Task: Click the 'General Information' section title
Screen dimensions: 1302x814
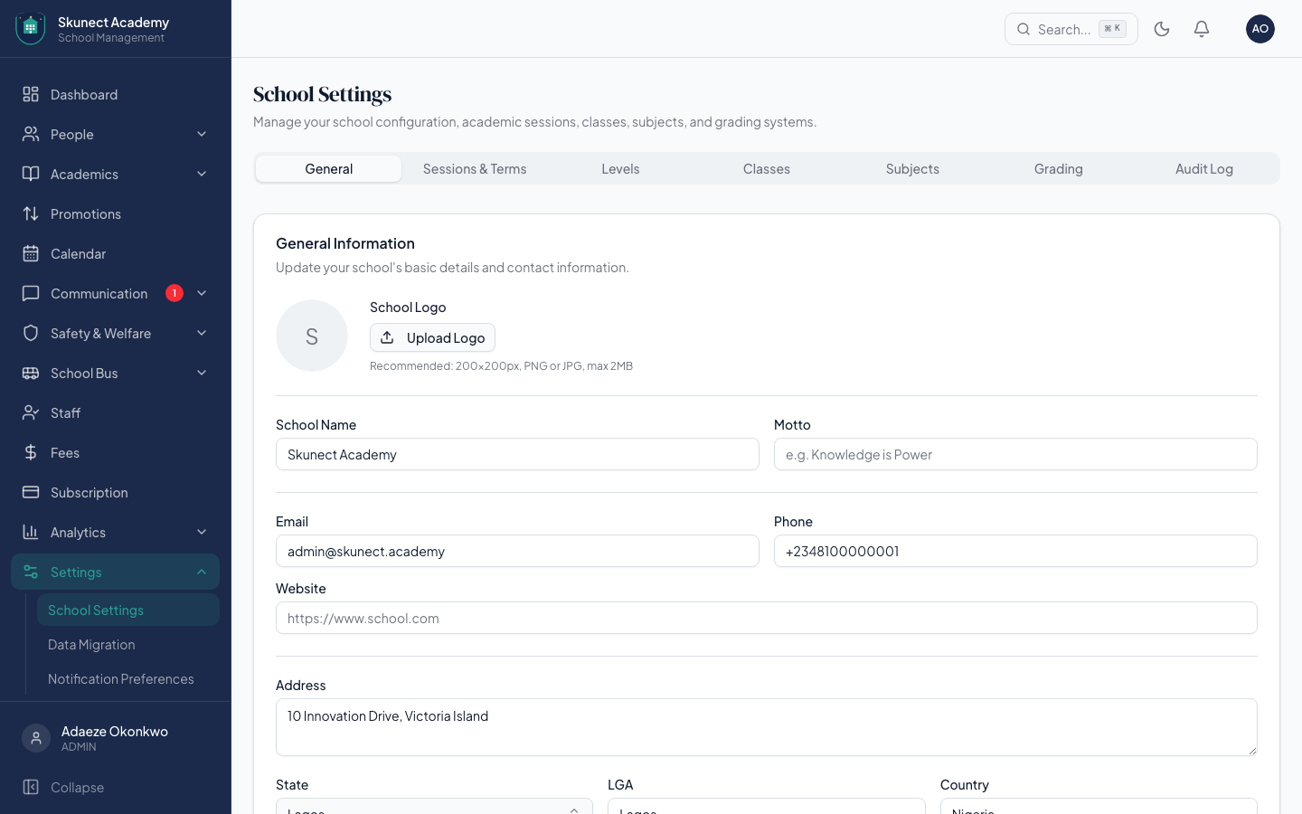Action: (345, 243)
